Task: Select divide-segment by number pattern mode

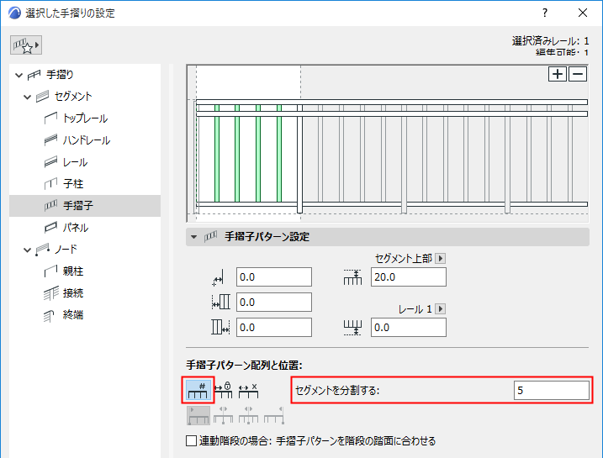Action: (198, 391)
